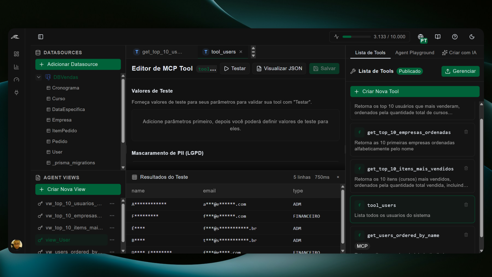Screen dimensions: 492x277
Task: Select the view_User agent view
Action: [71, 240]
